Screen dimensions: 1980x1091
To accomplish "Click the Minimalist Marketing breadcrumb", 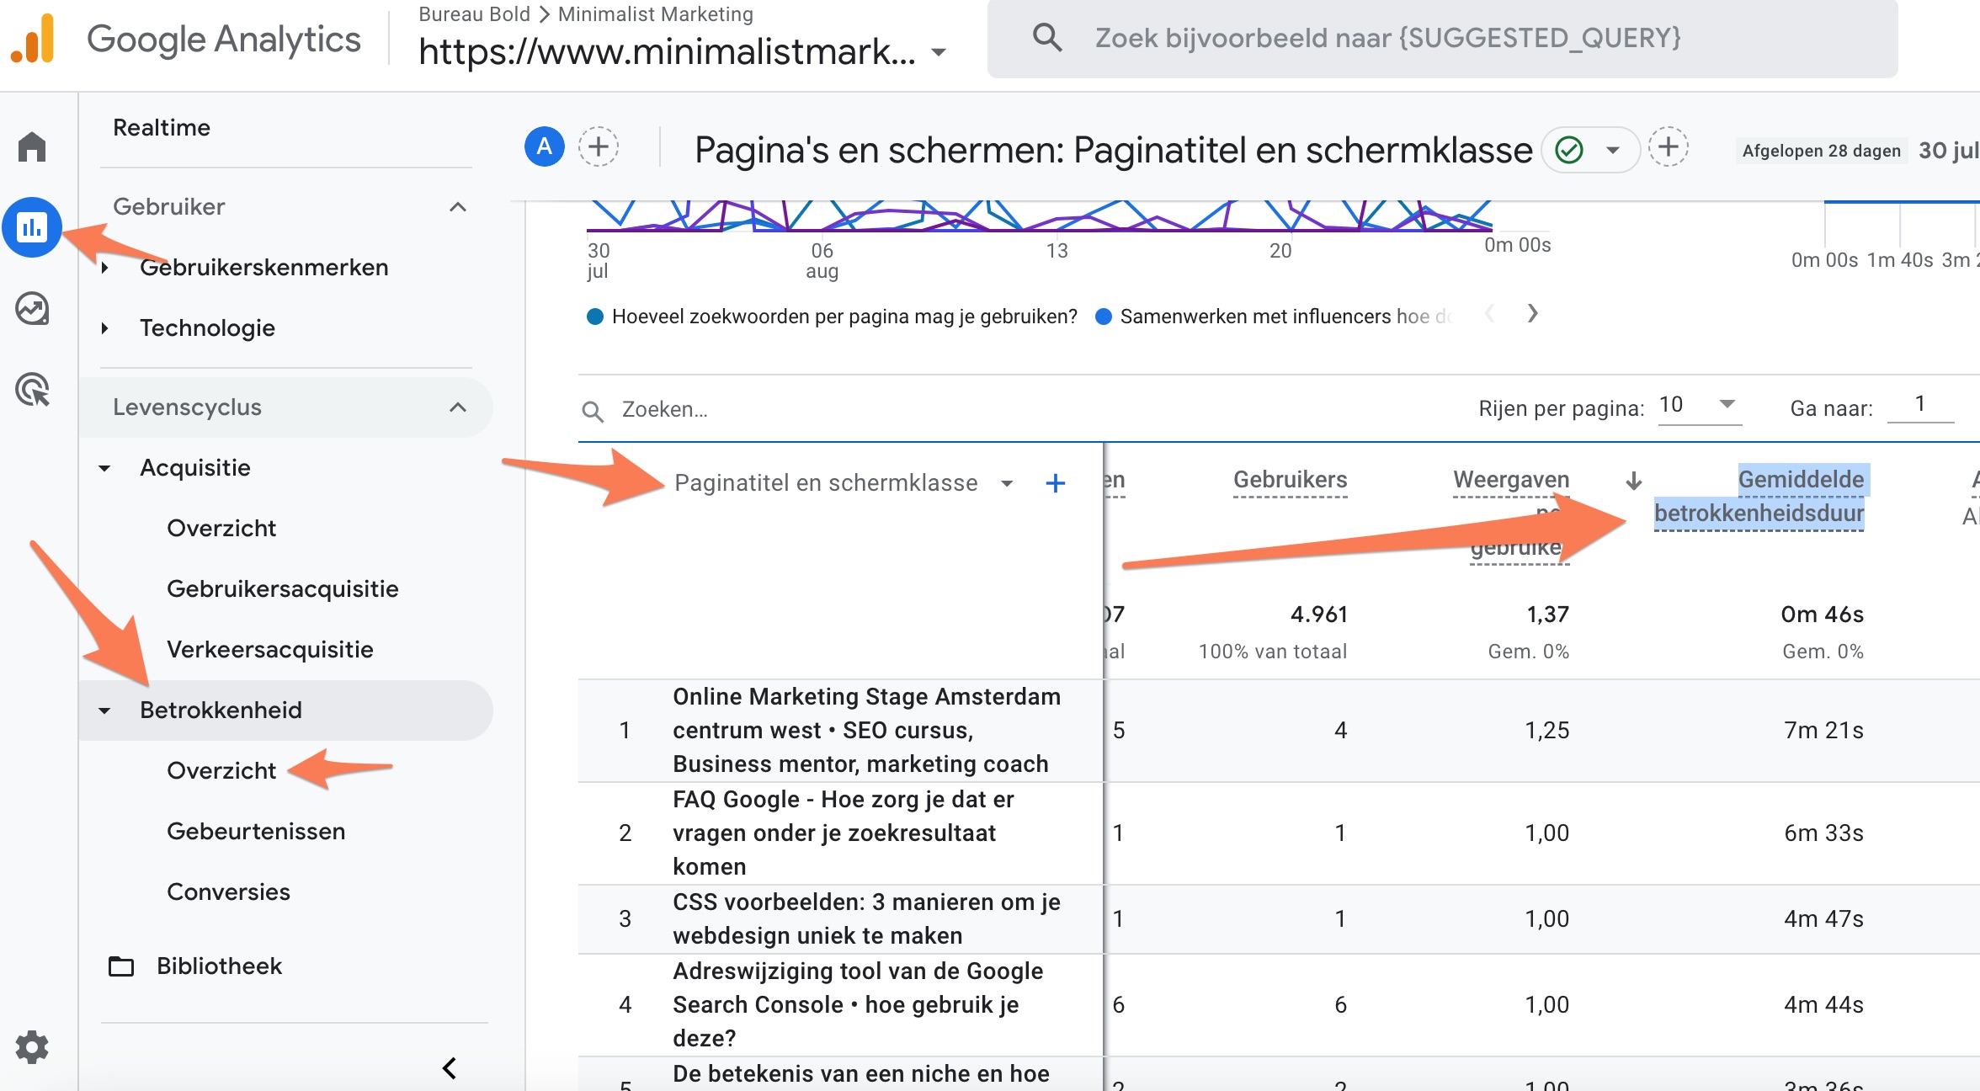I will 656,14.
